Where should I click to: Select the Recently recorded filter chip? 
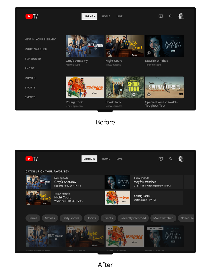(x=133, y=218)
